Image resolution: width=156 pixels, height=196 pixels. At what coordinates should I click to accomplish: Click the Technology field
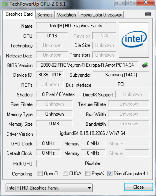tap(52, 45)
